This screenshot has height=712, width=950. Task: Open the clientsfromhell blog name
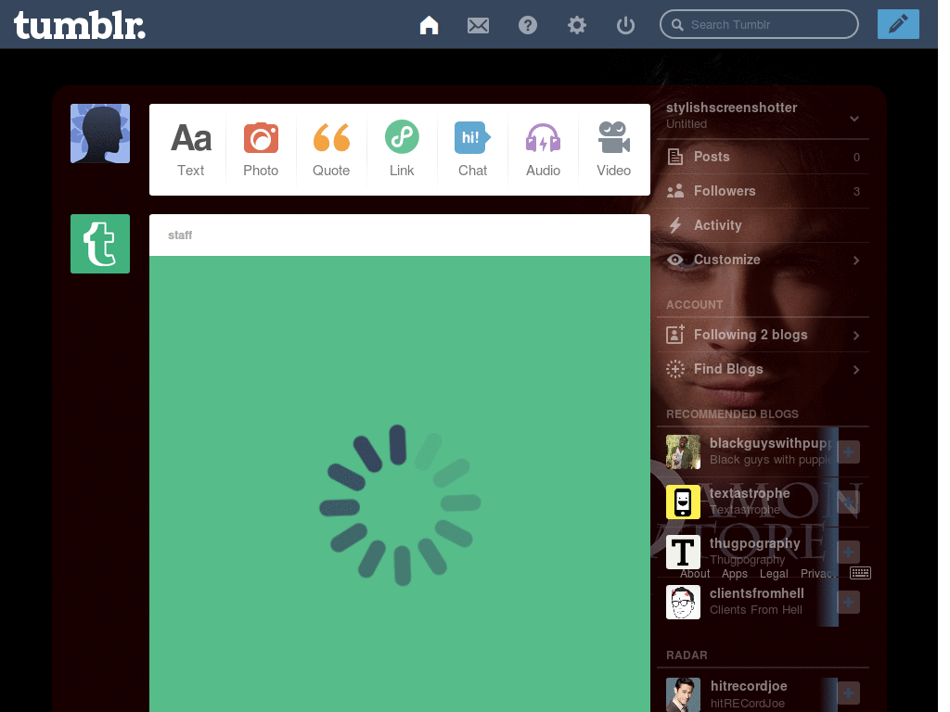[757, 593]
